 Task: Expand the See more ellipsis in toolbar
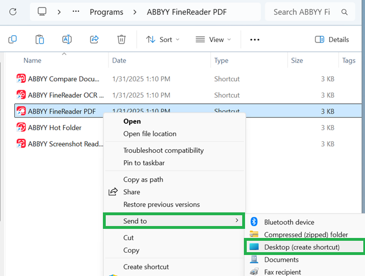click(255, 40)
